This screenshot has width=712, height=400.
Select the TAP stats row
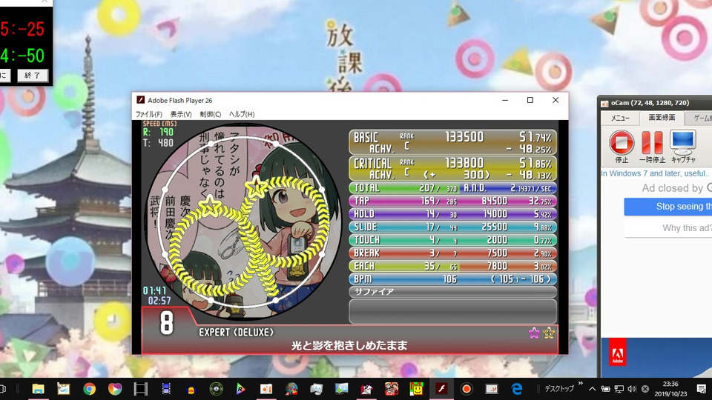tap(452, 201)
